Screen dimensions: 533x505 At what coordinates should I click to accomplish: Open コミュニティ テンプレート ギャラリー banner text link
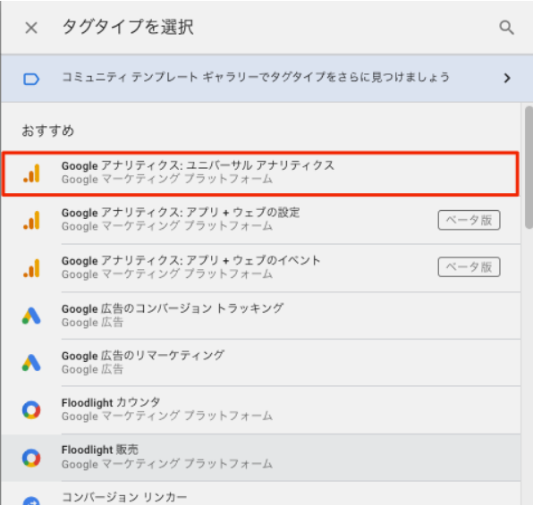[256, 77]
